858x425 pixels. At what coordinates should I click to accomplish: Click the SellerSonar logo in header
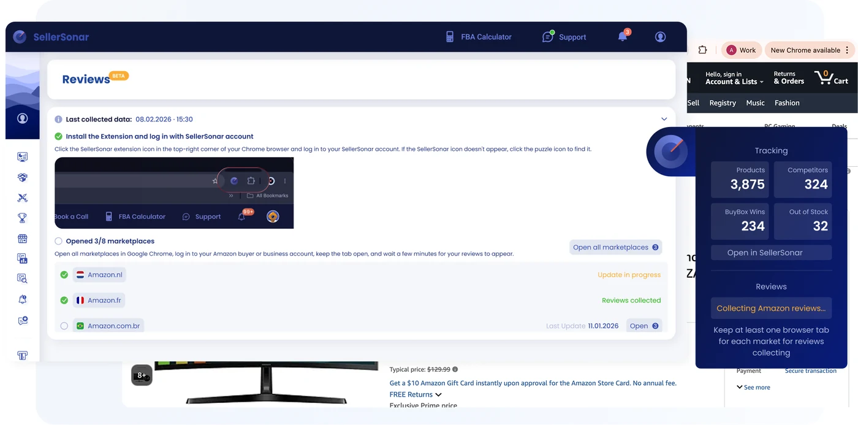[x=51, y=37]
